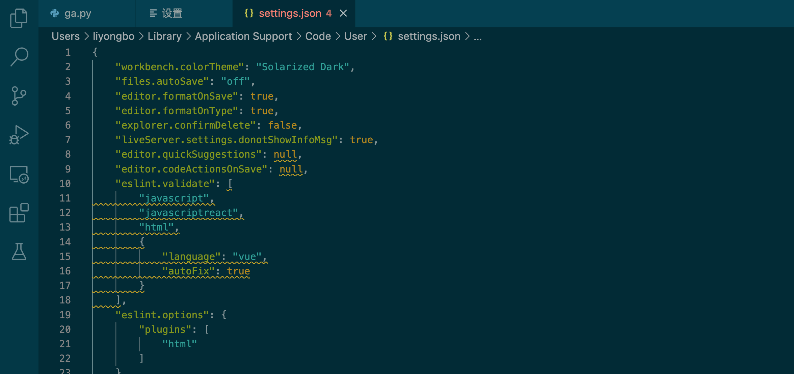The height and width of the screenshot is (374, 794).
Task: Open settings.json breadcrumb segment
Action: (x=429, y=36)
